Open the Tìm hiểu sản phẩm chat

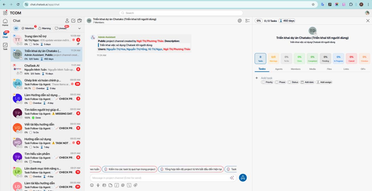click(46, 158)
